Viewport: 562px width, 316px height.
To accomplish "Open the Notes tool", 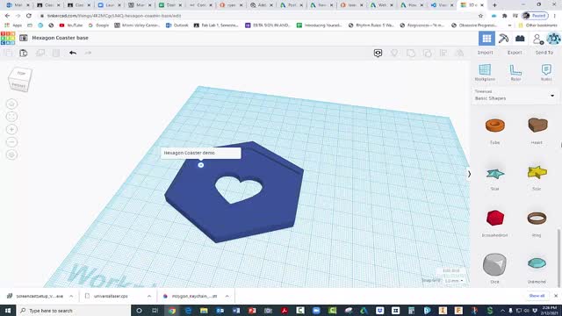I will [546, 72].
